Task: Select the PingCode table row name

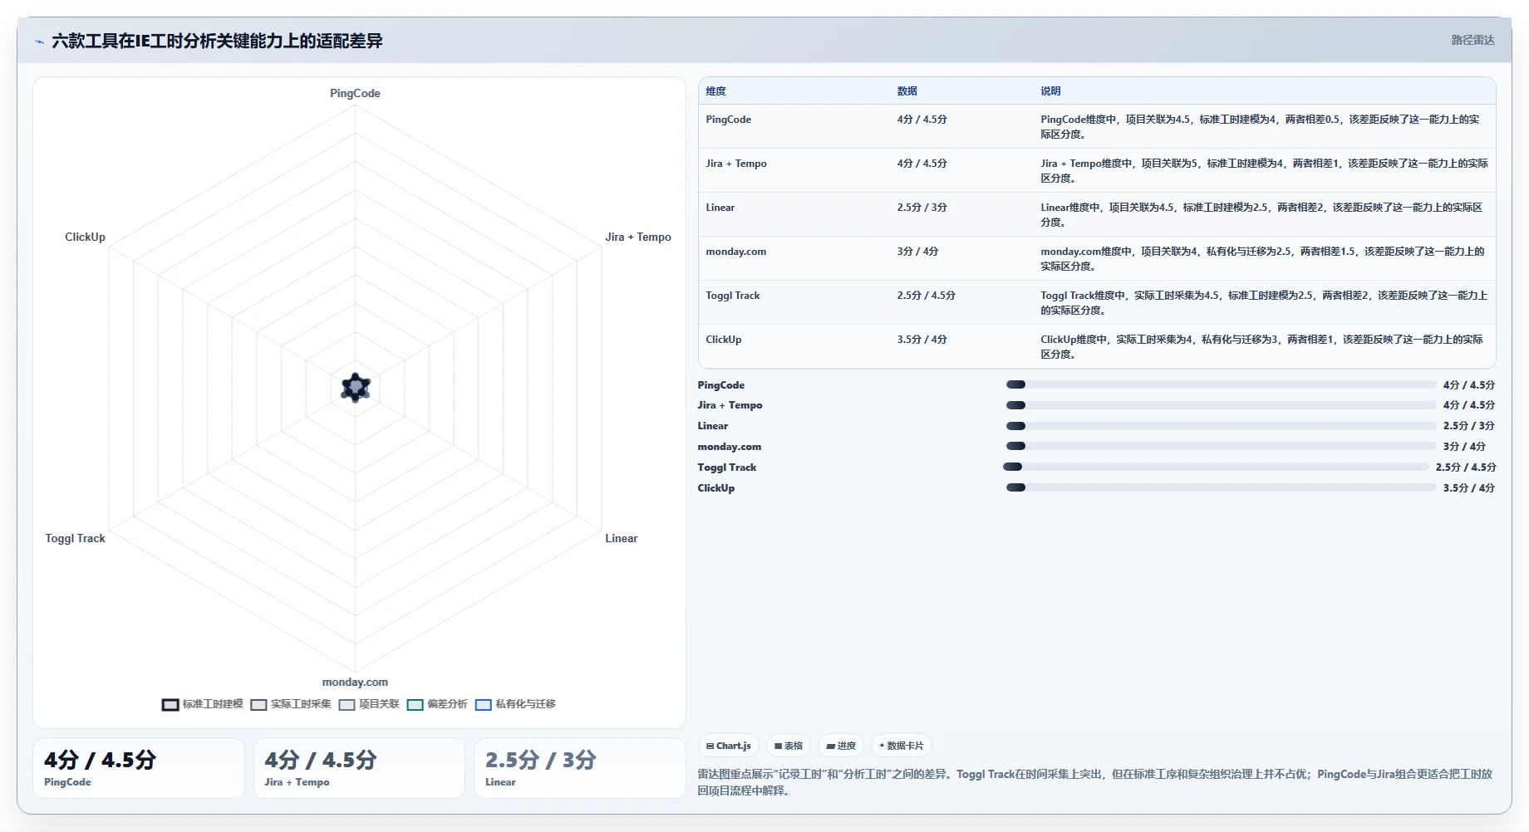Action: pyautogui.click(x=728, y=120)
